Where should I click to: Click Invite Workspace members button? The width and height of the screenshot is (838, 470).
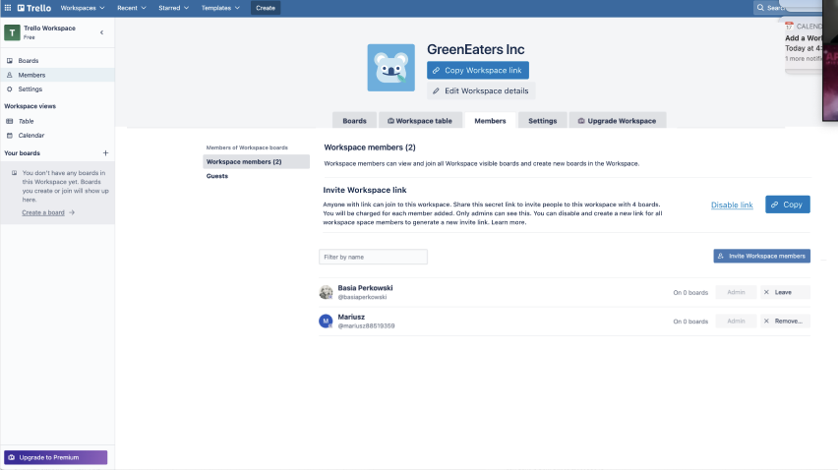[761, 256]
